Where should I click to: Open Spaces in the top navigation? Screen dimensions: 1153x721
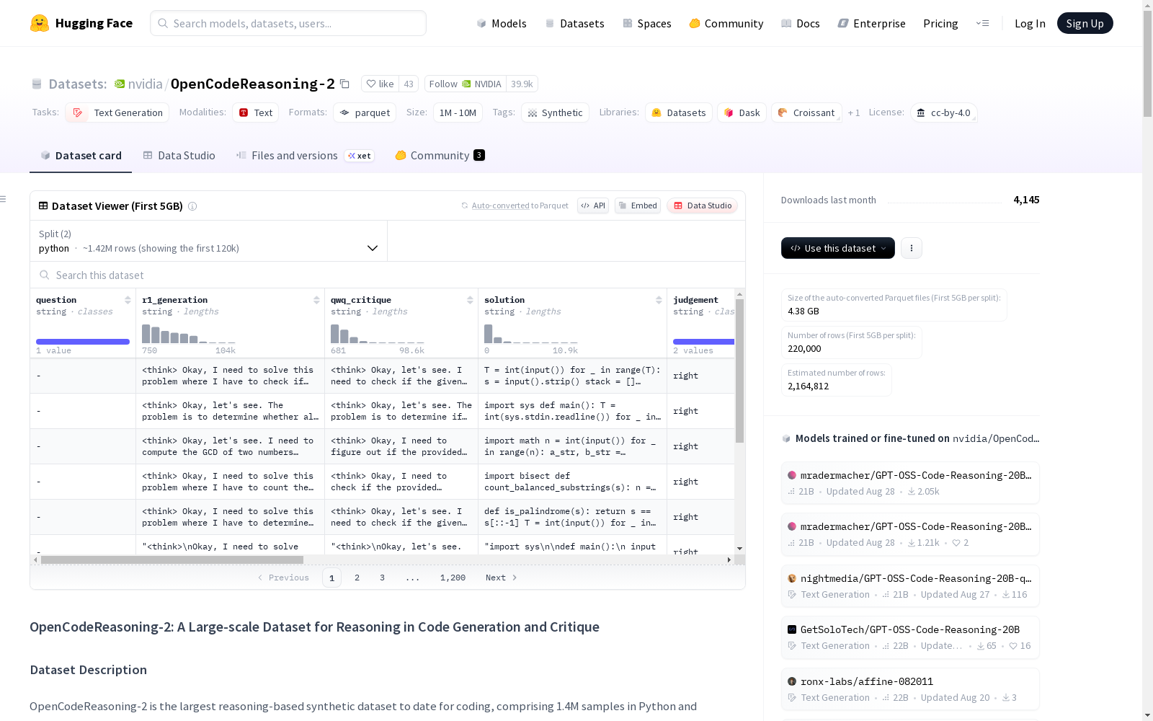coord(647,23)
